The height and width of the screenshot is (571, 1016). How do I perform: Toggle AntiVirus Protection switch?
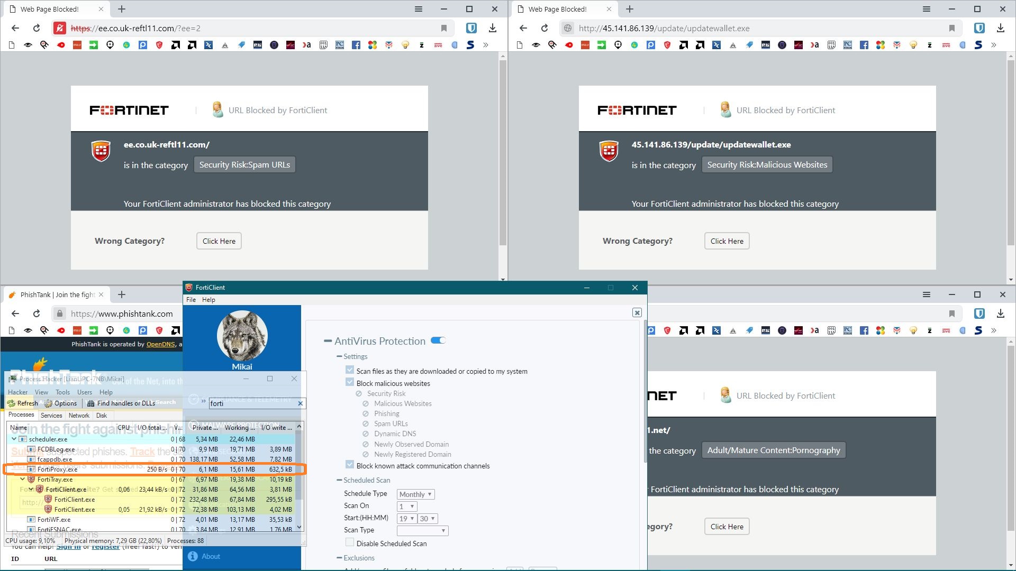click(x=438, y=341)
